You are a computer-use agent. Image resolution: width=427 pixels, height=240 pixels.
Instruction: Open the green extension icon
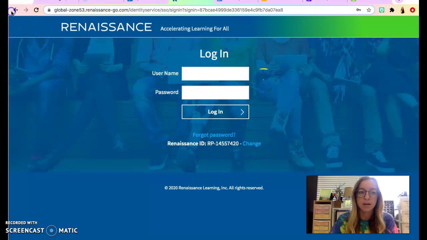coord(382,10)
